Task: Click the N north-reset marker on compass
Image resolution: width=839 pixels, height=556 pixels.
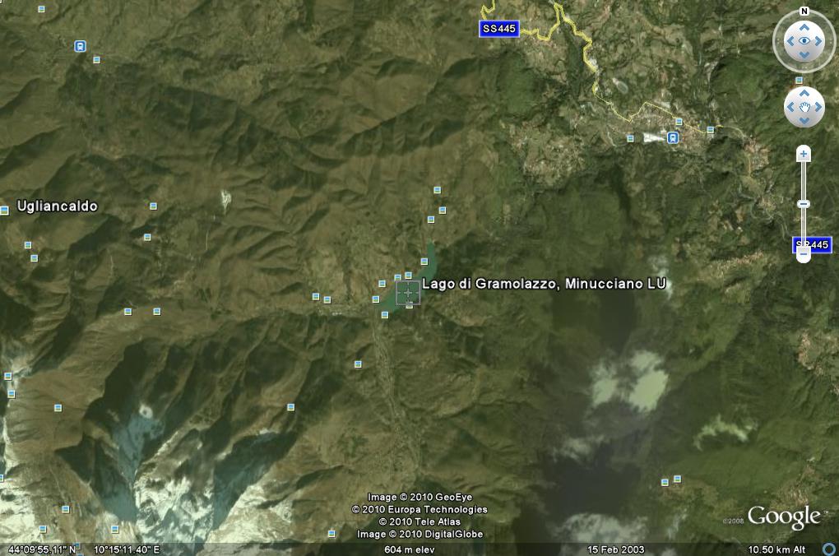Action: point(804,12)
